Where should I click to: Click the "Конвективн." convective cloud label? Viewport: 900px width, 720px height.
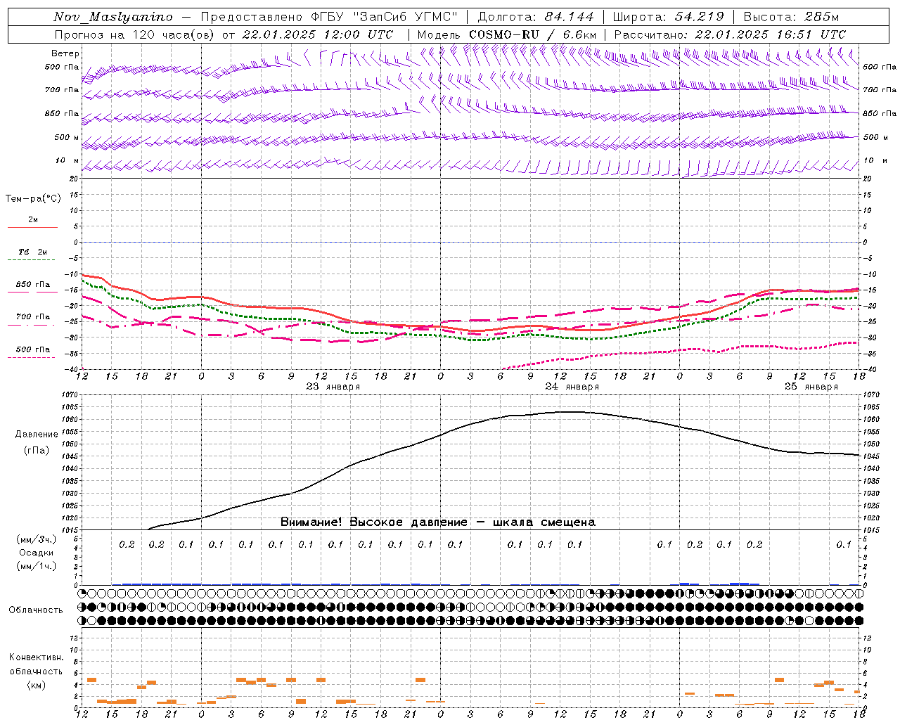37,657
